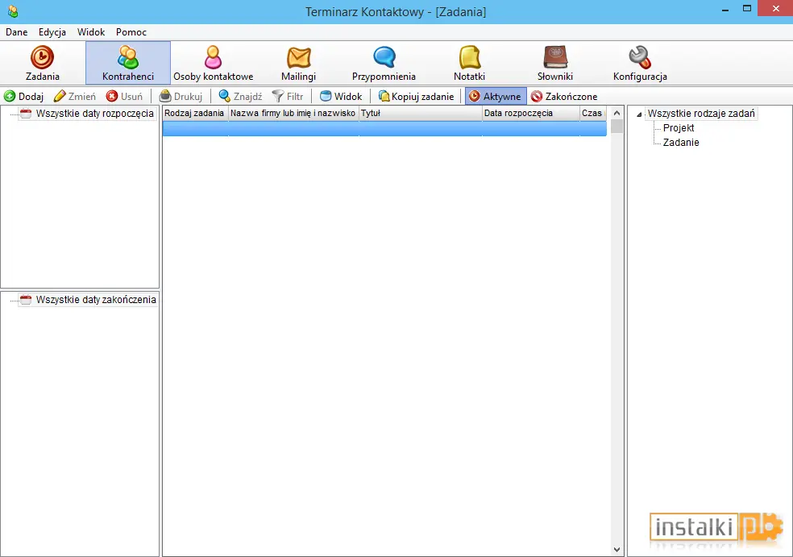
Task: Add a new task with Dodaj
Action: (x=23, y=96)
